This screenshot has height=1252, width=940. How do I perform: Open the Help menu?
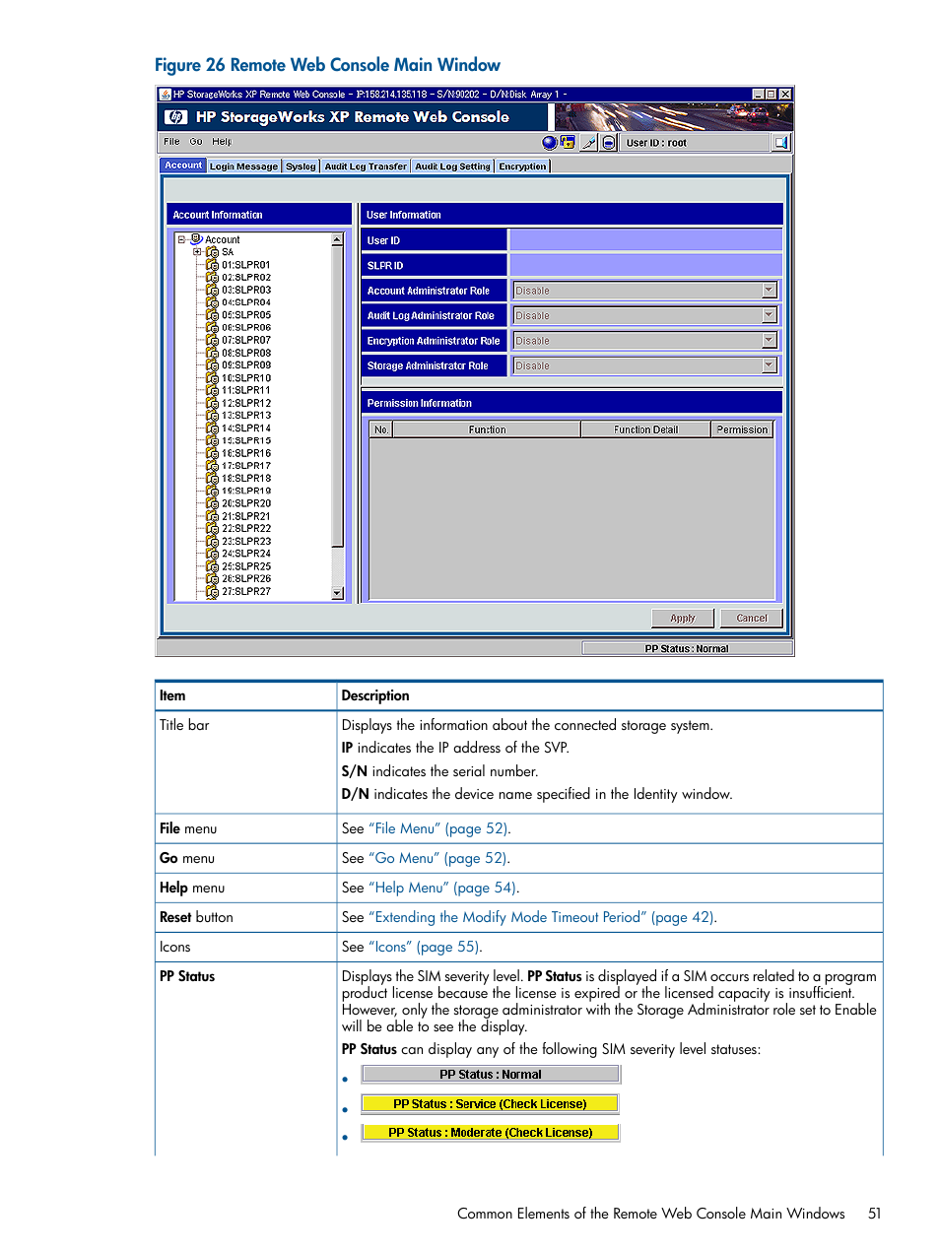coord(222,142)
